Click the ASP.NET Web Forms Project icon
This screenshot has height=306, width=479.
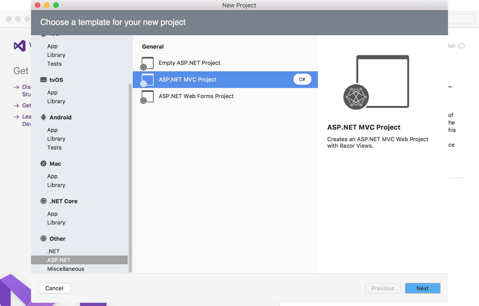[x=147, y=96]
